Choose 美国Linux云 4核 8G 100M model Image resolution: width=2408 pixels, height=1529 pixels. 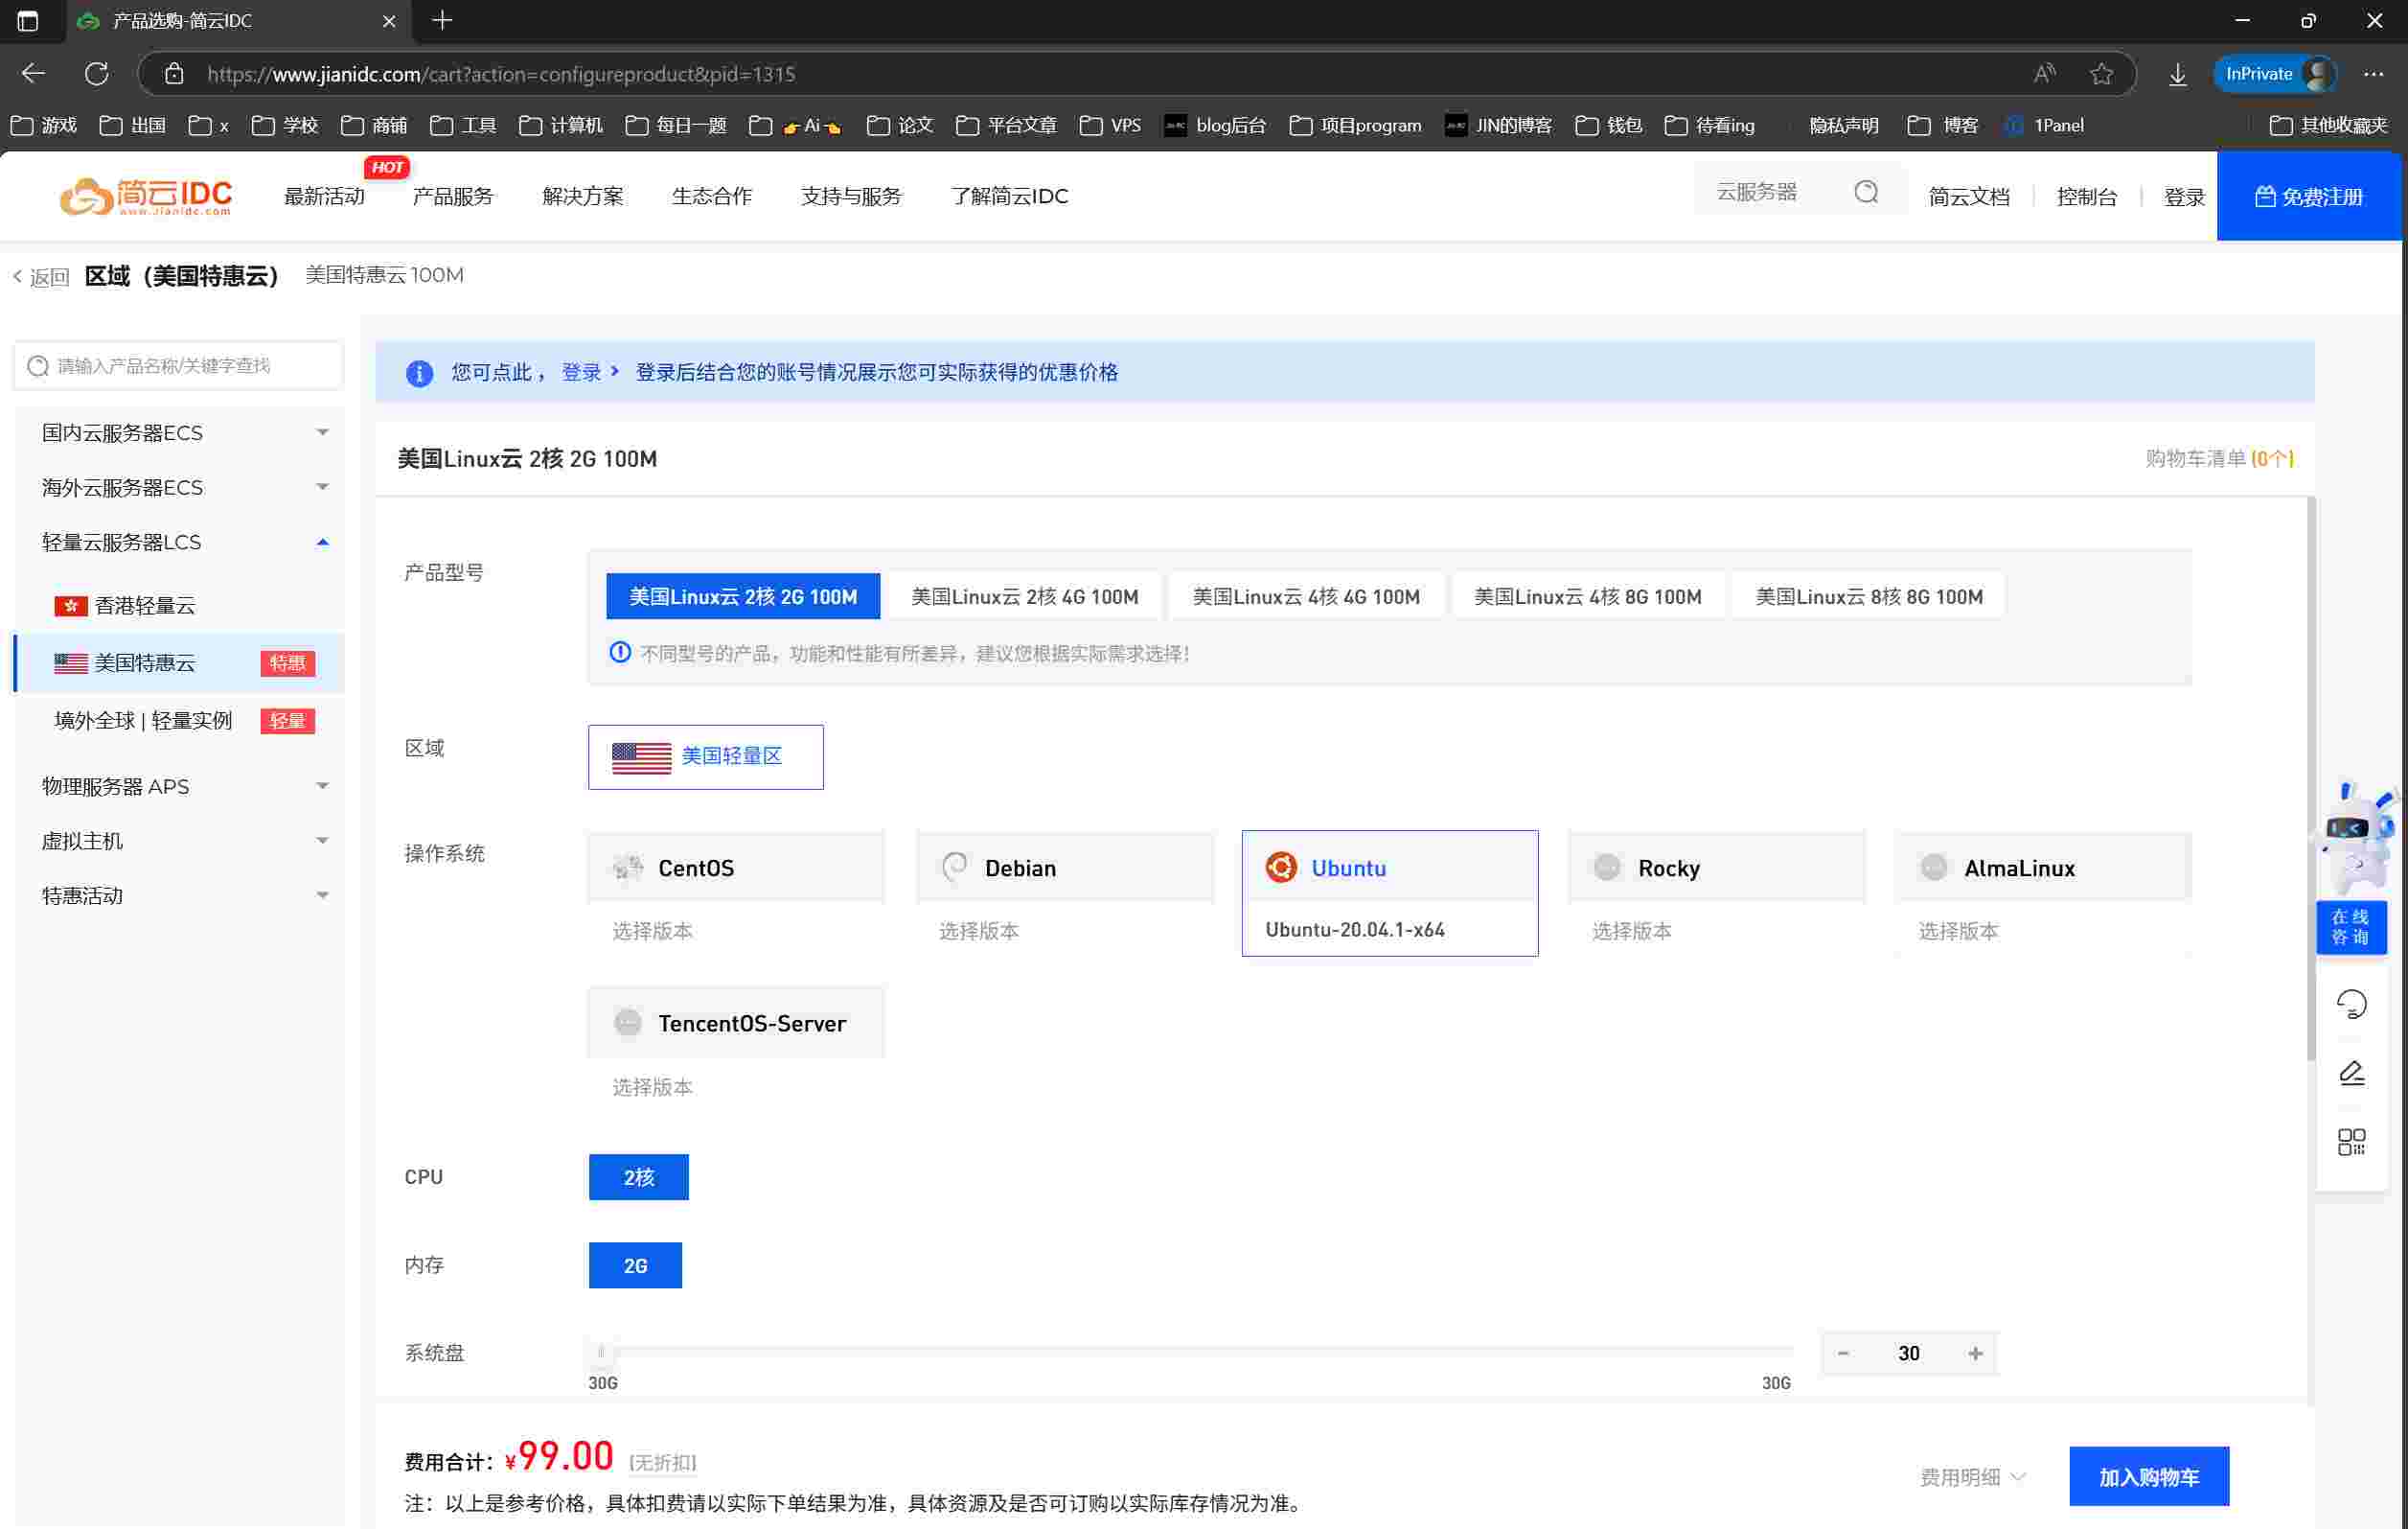tap(1587, 596)
